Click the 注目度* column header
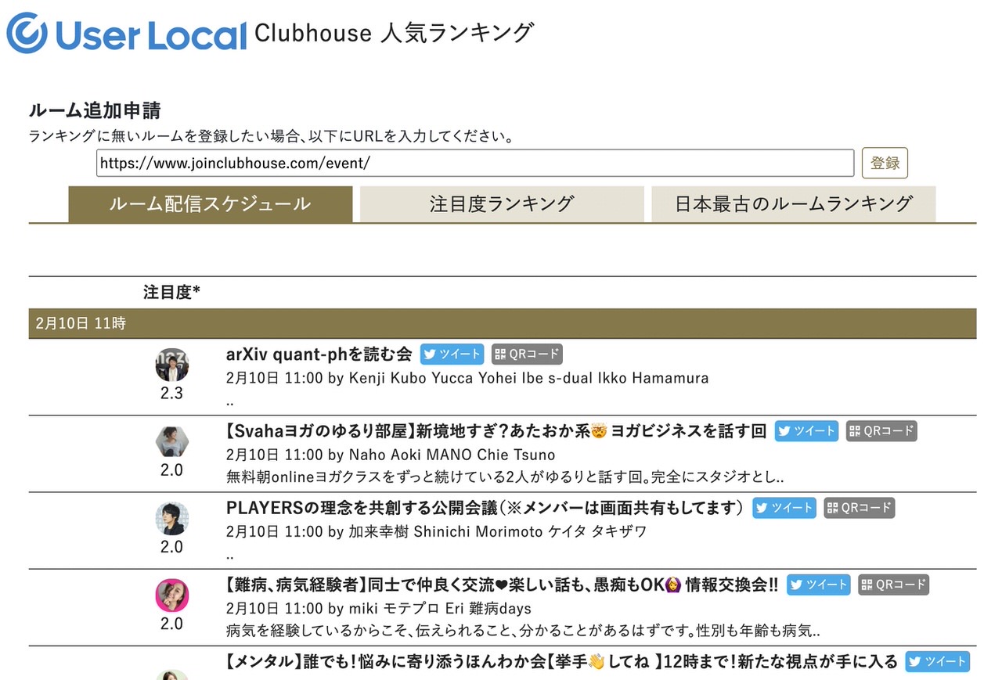Viewport: 1002px width, 680px height. coord(171,292)
